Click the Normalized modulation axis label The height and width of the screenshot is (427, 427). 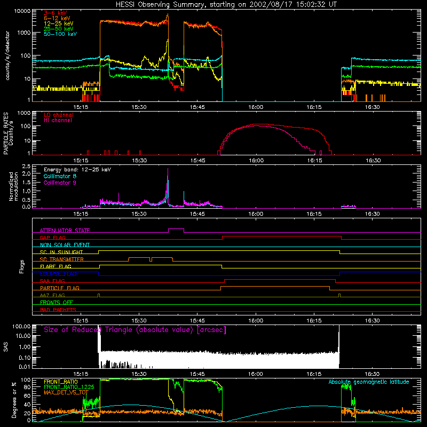(14, 186)
